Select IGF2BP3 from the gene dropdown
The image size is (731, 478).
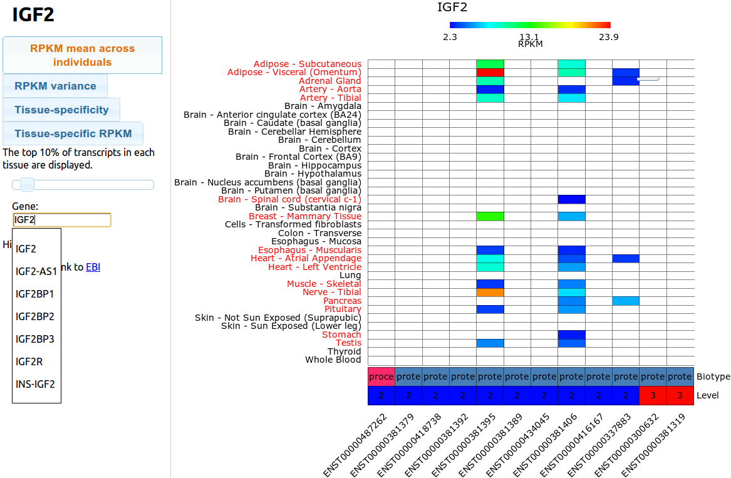(36, 339)
